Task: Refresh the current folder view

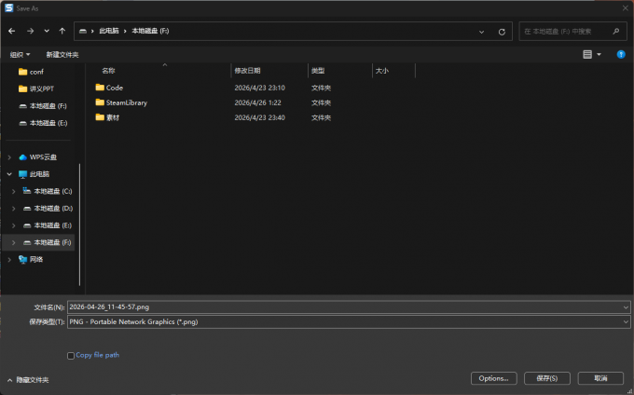Action: 502,32
